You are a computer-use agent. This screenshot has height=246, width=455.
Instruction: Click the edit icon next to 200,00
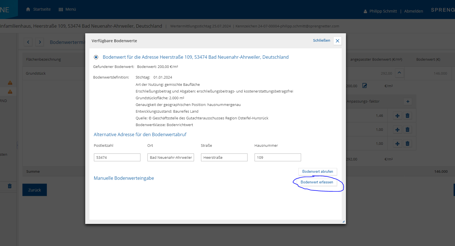click(x=364, y=86)
